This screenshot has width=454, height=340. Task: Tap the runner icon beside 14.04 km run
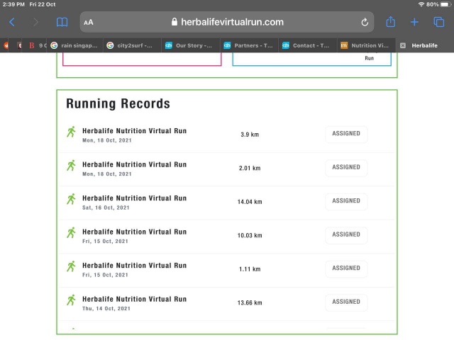71,199
